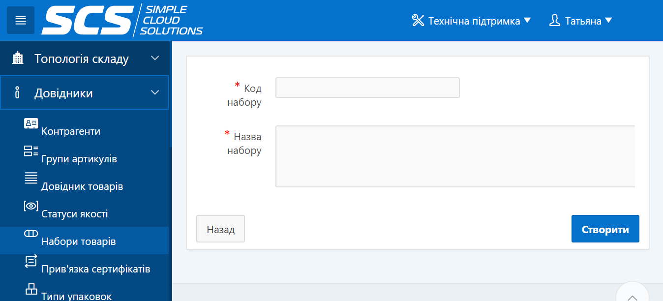663x301 pixels.
Task: Click the Набори товарів pill icon
Action: click(31, 234)
